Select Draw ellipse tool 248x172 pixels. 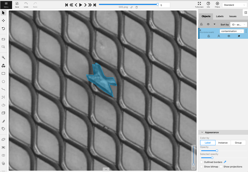click(x=3, y=105)
